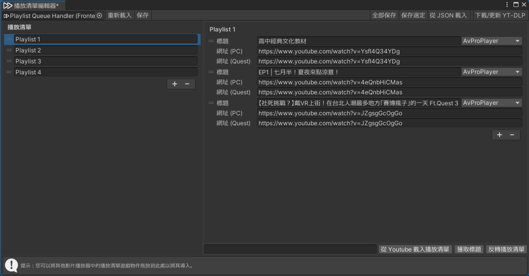
Task: Click the 重新載入 button
Action: point(120,15)
